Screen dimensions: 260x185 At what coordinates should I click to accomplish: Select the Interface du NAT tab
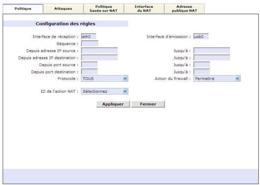click(x=143, y=8)
